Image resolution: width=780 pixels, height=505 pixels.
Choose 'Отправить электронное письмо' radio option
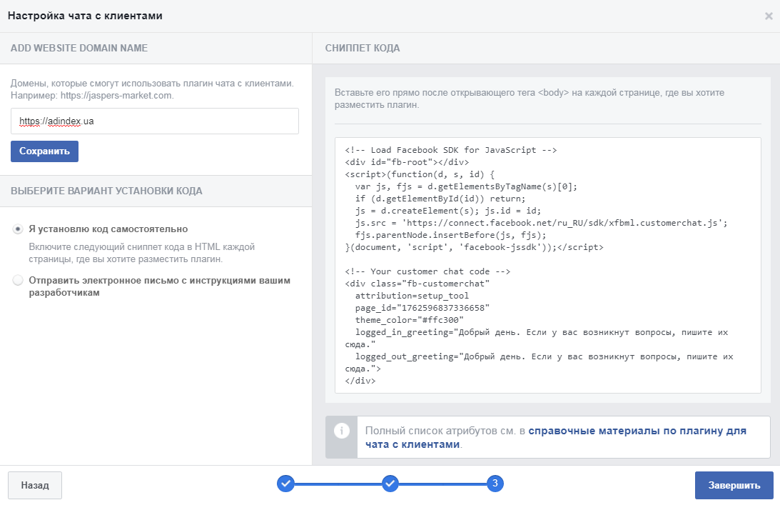pyautogui.click(x=18, y=281)
